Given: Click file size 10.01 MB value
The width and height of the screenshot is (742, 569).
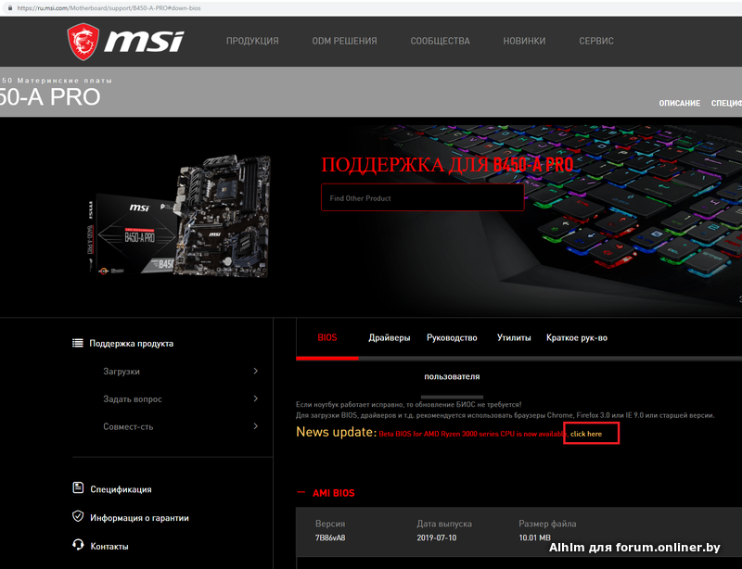Looking at the screenshot, I should click(535, 537).
